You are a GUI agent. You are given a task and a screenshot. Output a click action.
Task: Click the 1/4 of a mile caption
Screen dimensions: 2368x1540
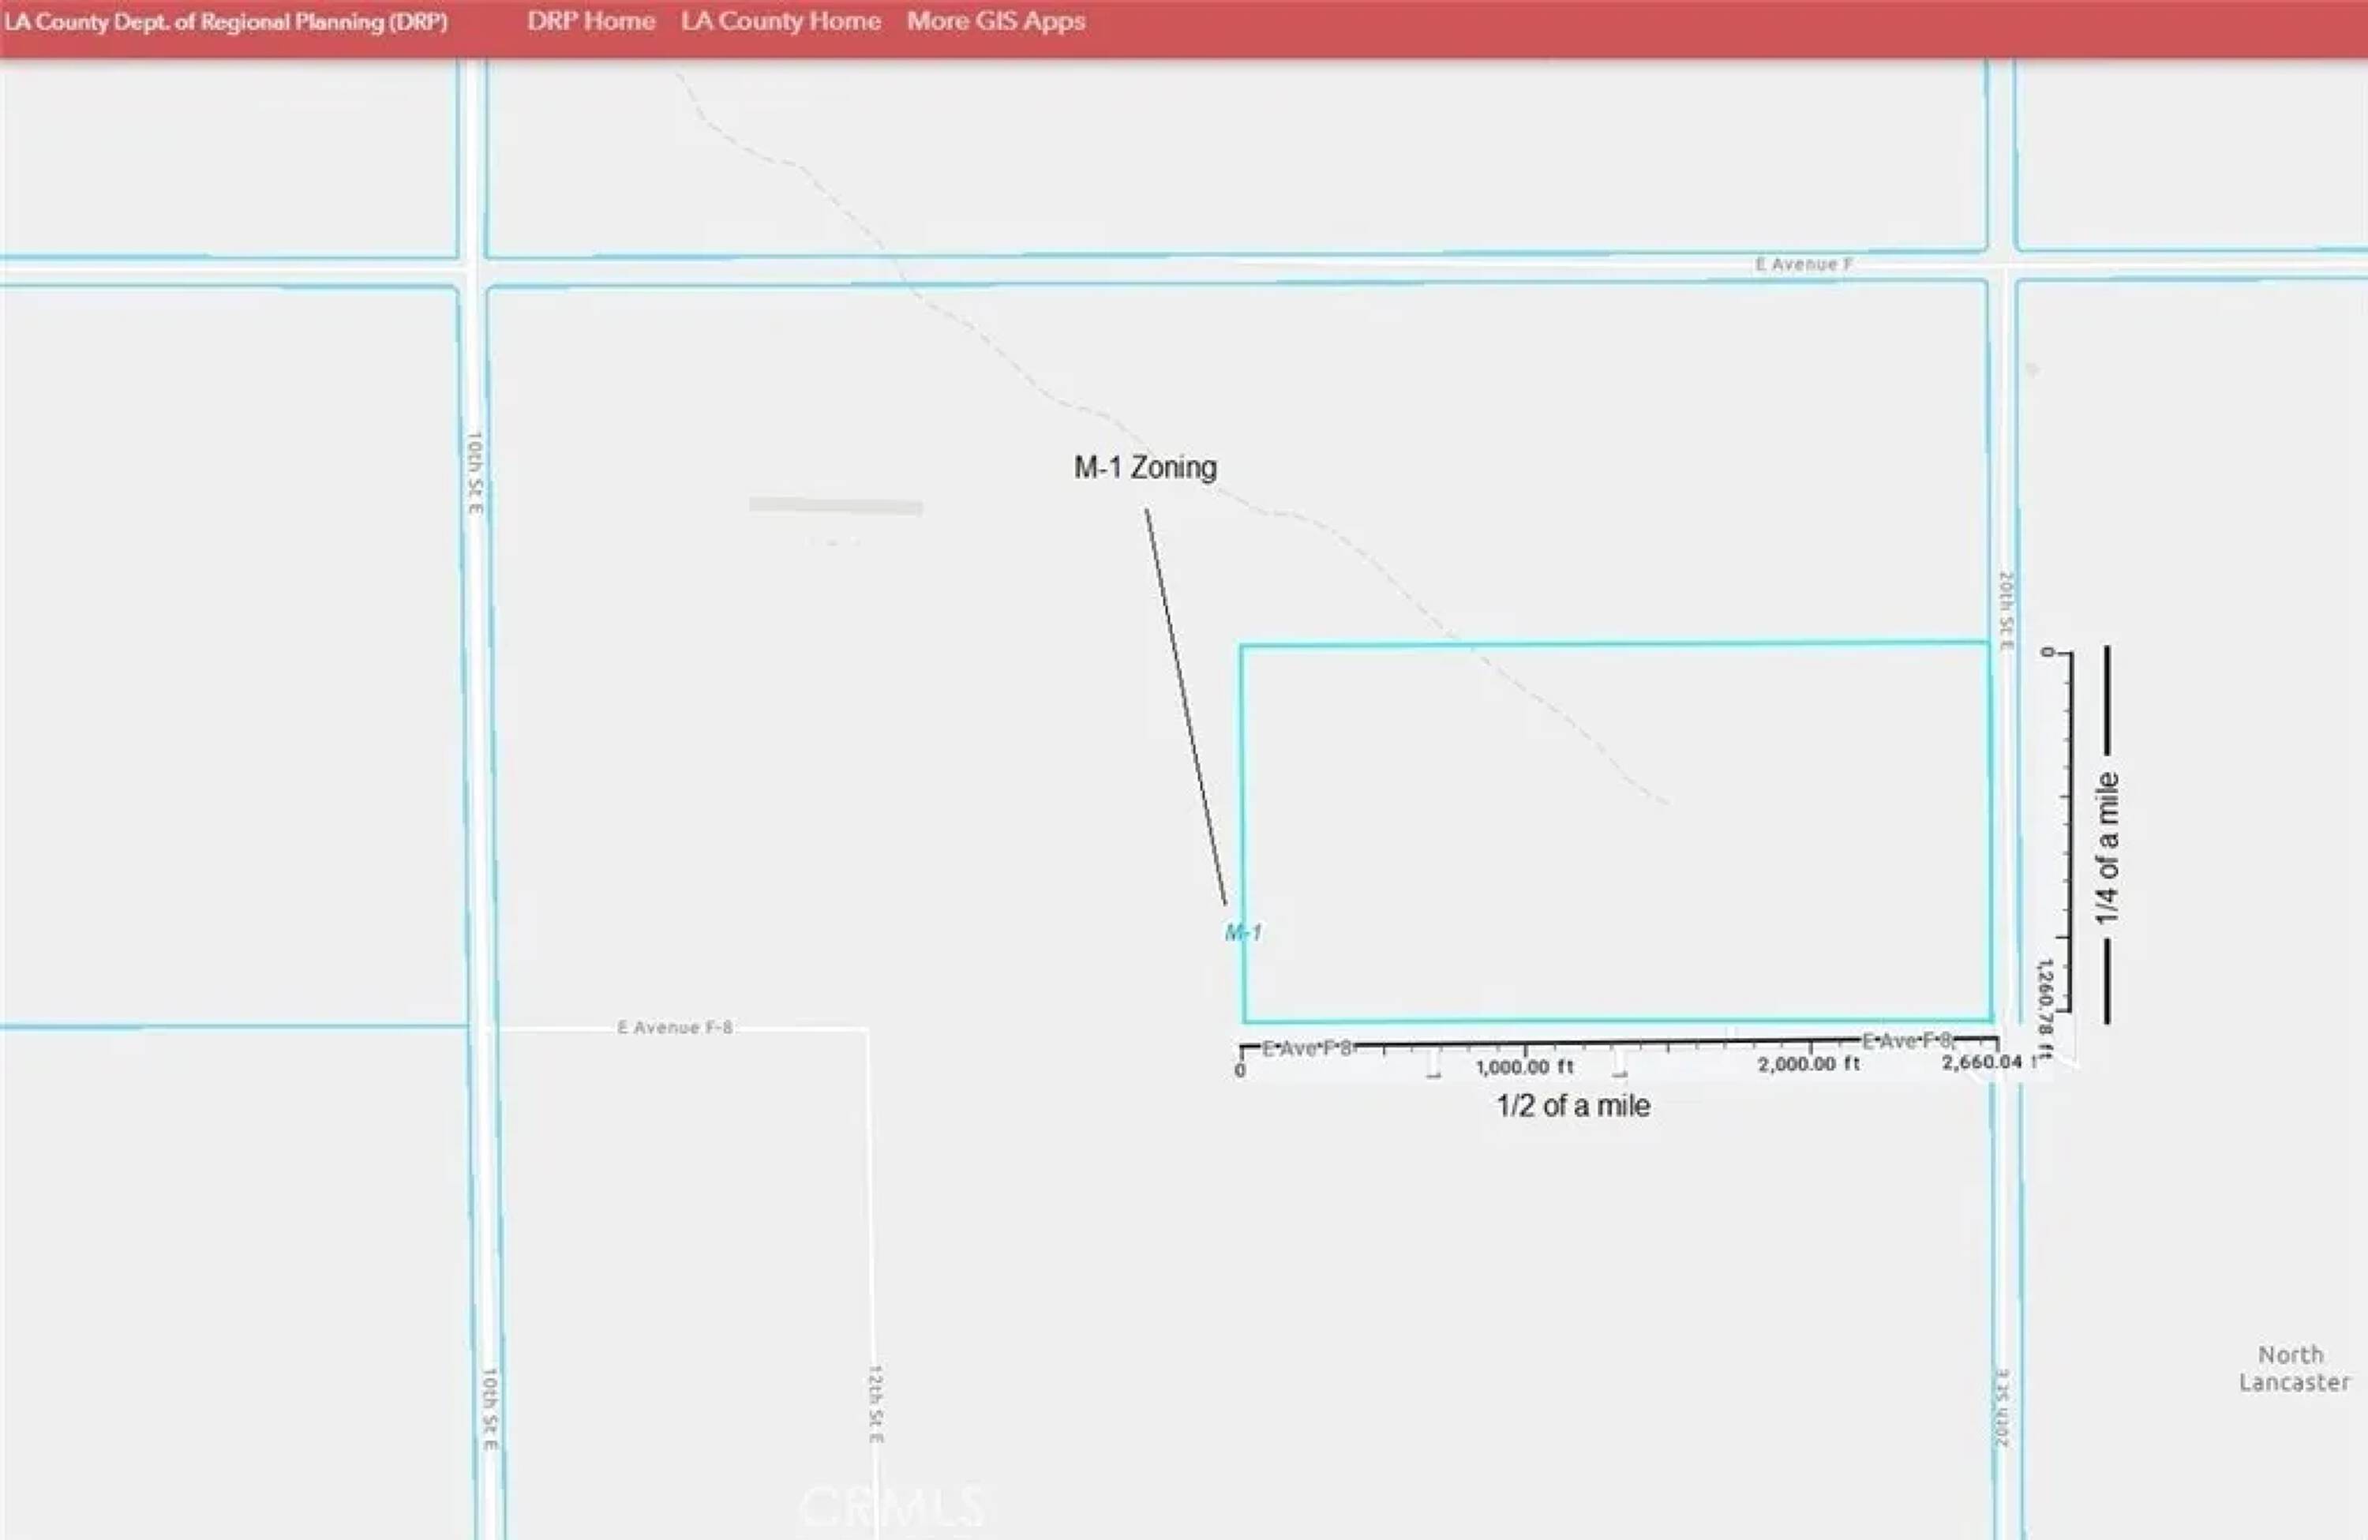[2108, 848]
